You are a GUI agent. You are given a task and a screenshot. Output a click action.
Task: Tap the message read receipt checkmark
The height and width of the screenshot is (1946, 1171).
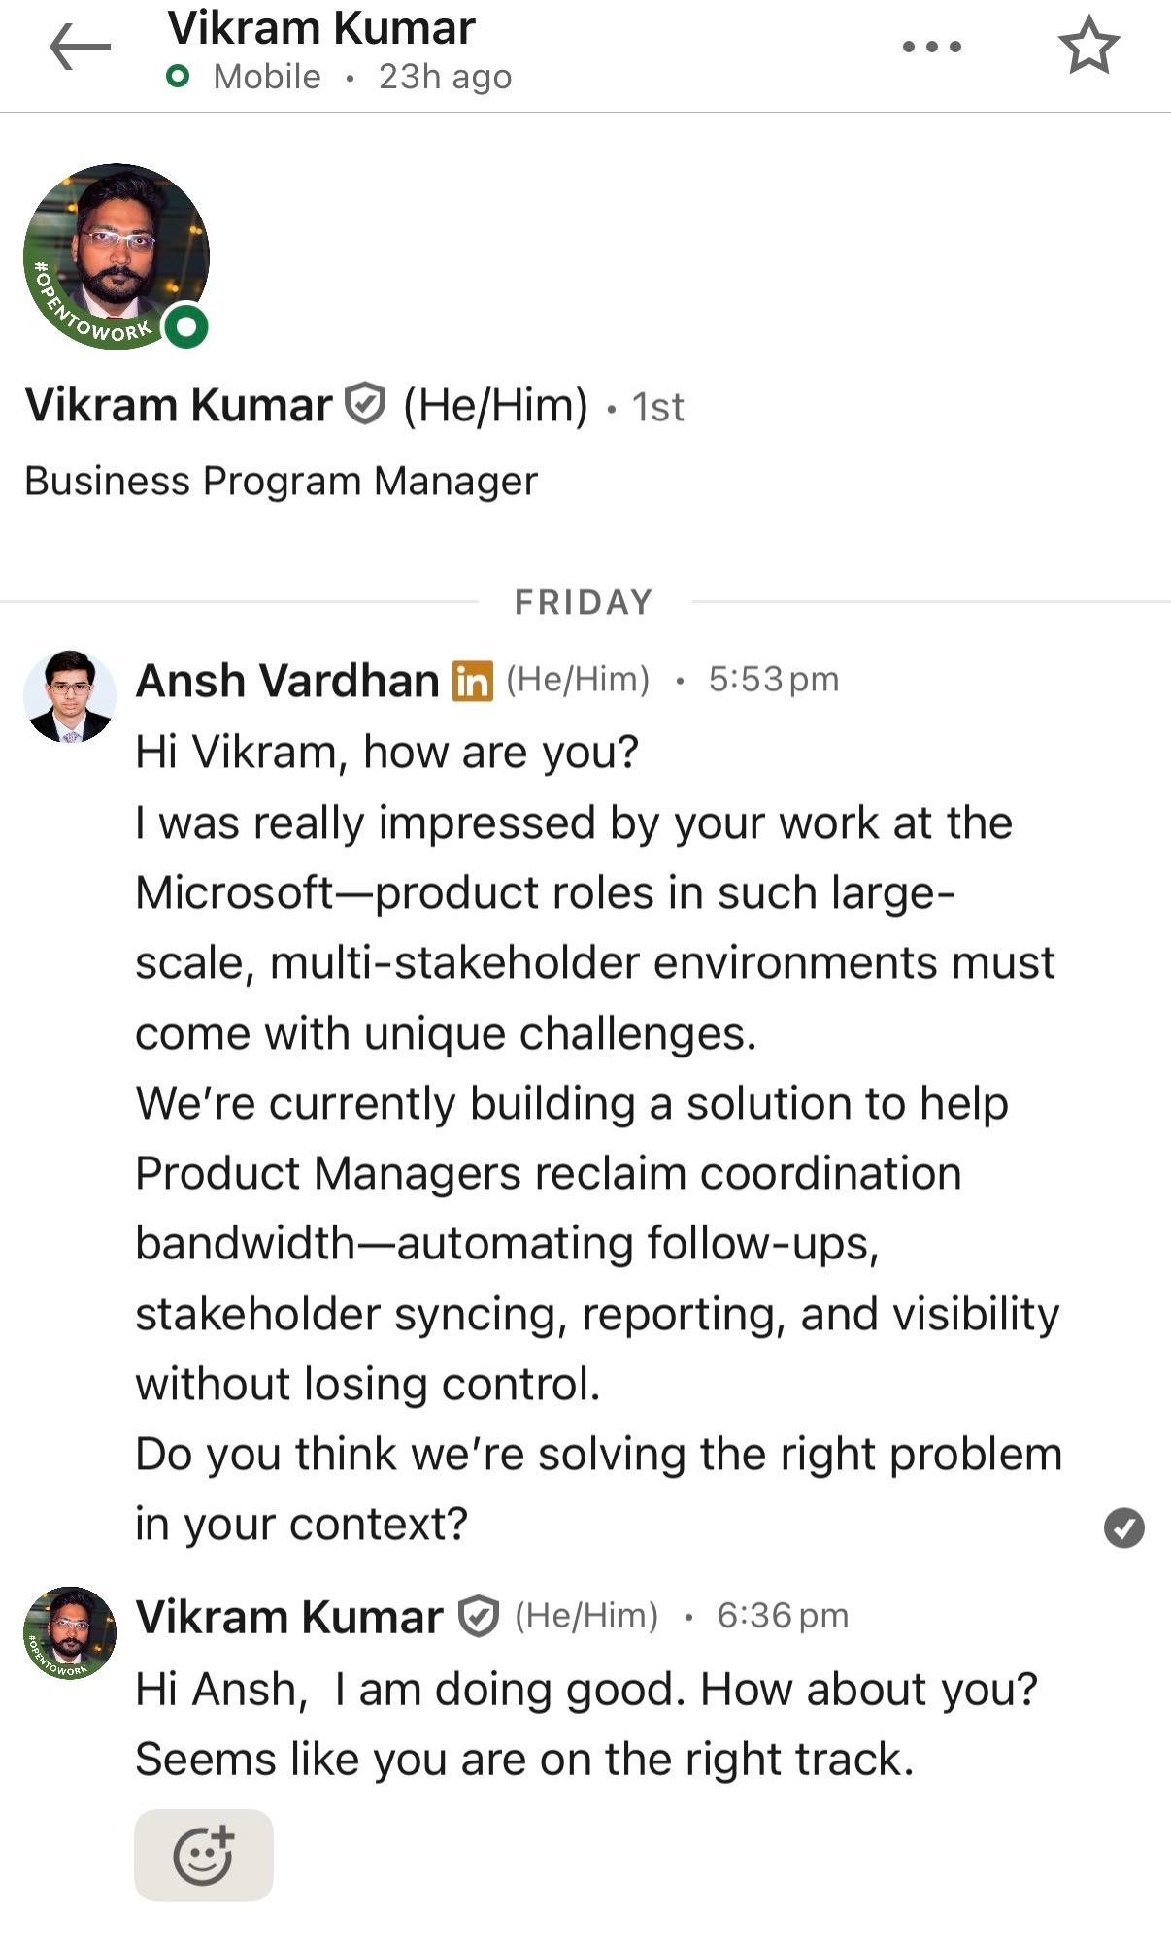pyautogui.click(x=1123, y=1527)
